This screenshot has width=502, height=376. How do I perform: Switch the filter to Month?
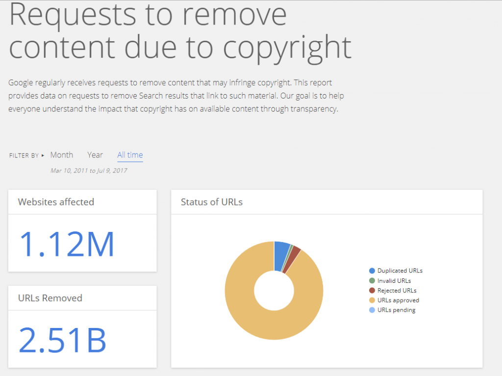[x=61, y=155]
